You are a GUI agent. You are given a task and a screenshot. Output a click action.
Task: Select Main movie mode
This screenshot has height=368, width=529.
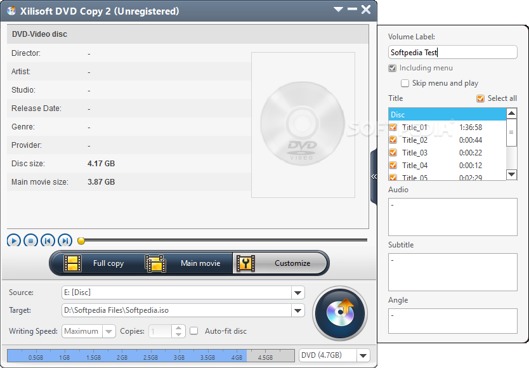pyautogui.click(x=187, y=263)
